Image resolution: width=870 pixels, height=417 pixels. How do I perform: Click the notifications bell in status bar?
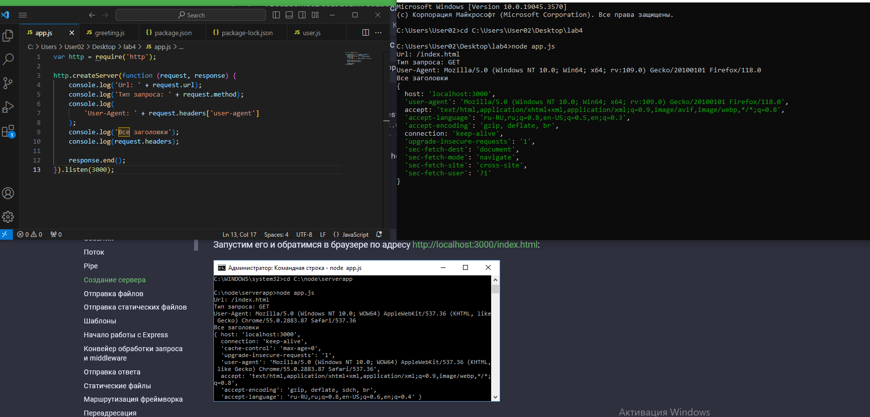pyautogui.click(x=379, y=234)
